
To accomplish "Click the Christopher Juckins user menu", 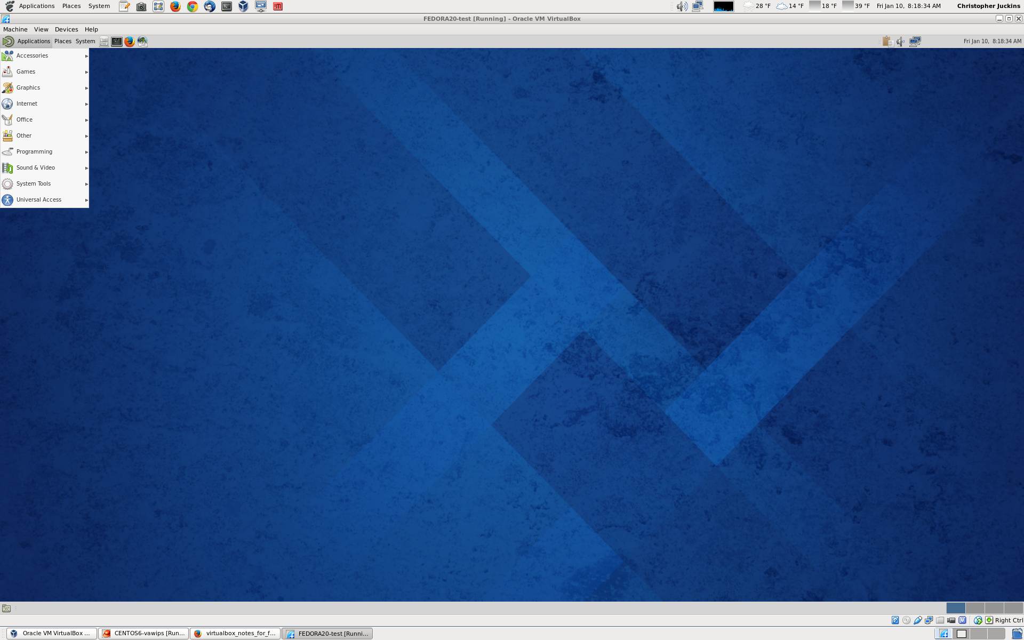I will click(989, 6).
